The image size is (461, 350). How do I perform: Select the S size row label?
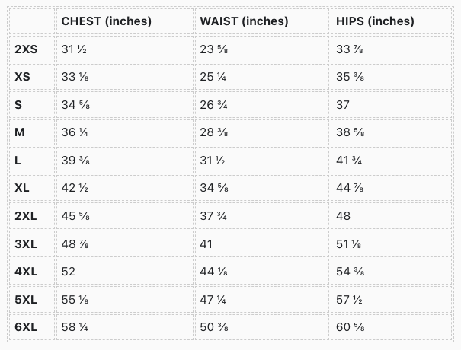[x=18, y=104]
